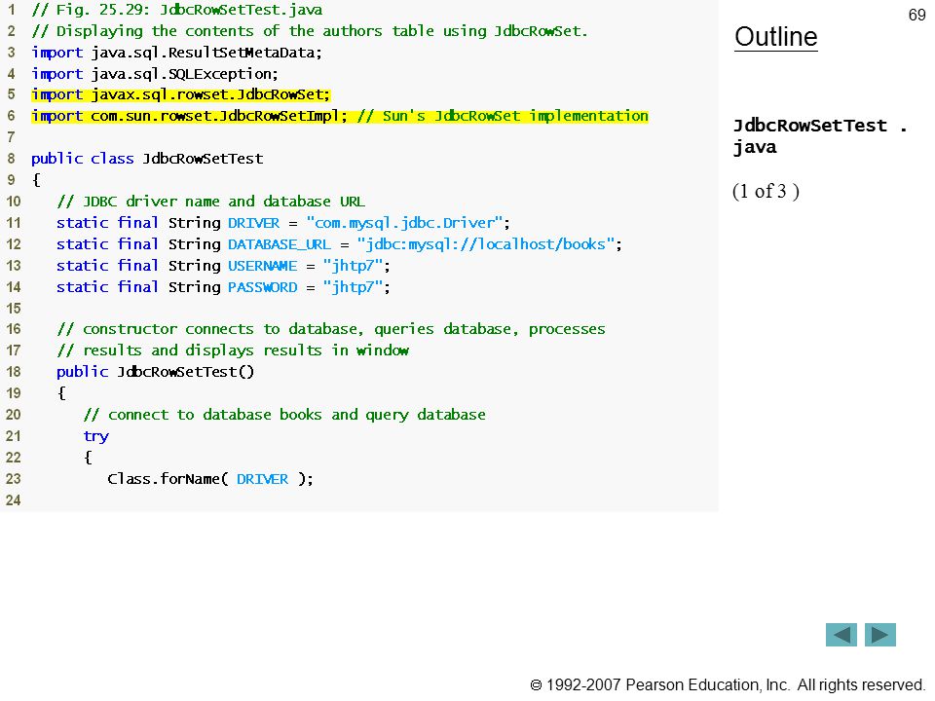Viewport: 935px width, 701px height.
Task: Click the Fig. 25.29 comment line
Action: [x=177, y=10]
